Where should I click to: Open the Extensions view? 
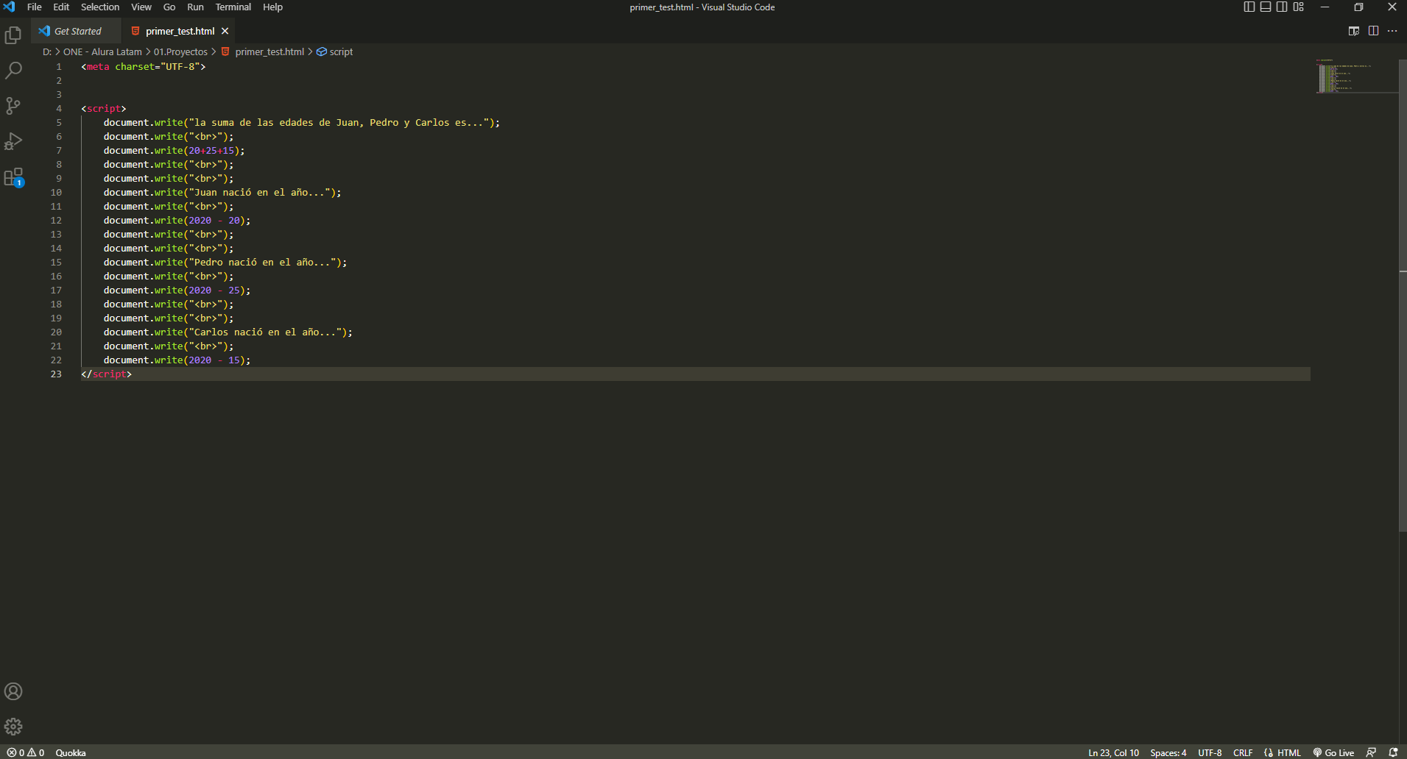point(13,177)
